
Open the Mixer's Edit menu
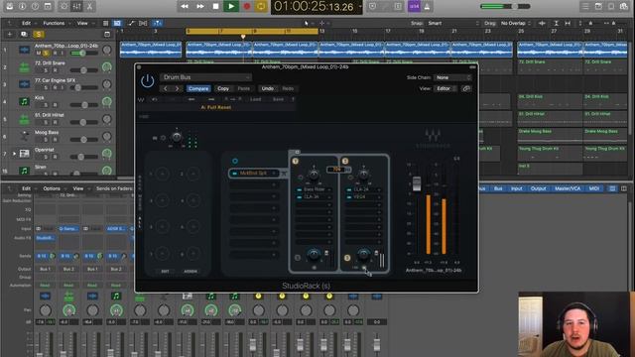pyautogui.click(x=27, y=188)
